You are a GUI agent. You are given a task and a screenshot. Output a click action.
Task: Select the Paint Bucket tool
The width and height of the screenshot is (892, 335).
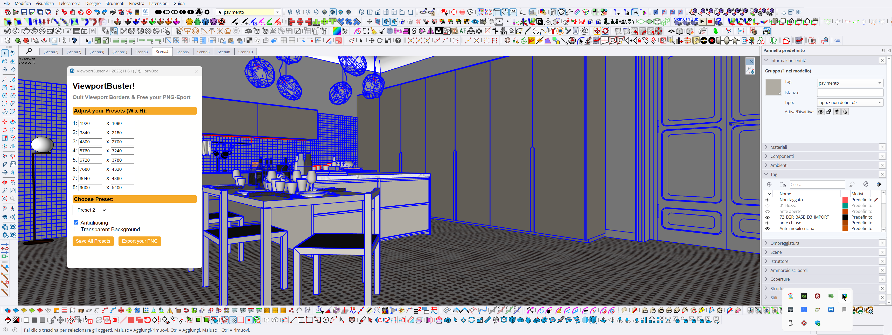4,61
